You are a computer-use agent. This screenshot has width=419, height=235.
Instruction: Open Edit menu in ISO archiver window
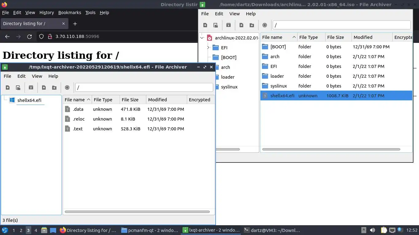[219, 14]
